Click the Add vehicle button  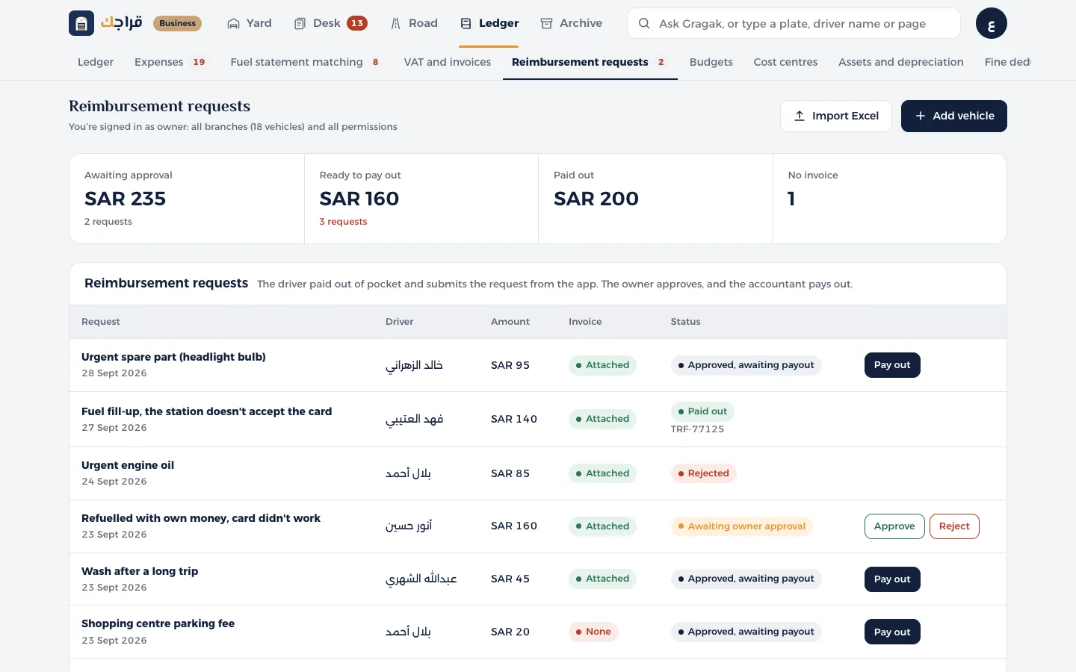954,116
